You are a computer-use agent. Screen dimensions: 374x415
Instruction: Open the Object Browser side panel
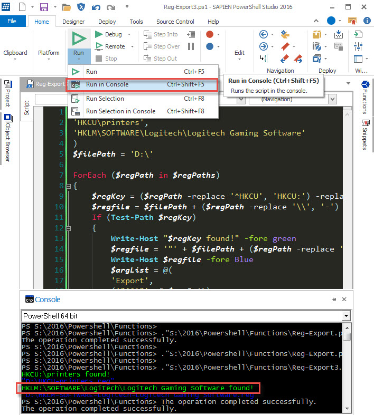(x=8, y=138)
